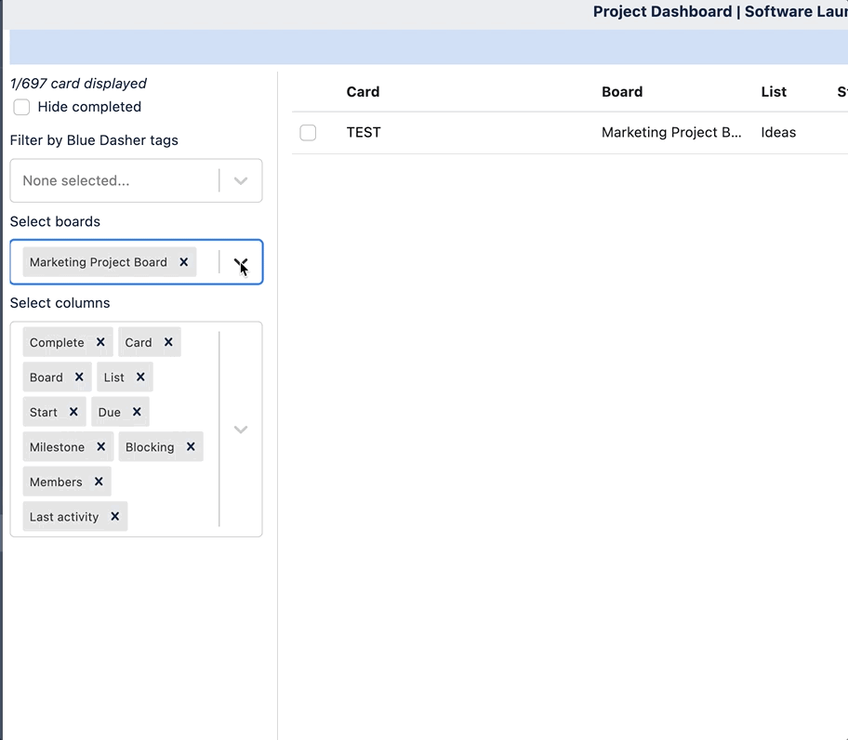848x740 pixels.
Task: Expand the Select columns dropdown
Action: point(241,429)
